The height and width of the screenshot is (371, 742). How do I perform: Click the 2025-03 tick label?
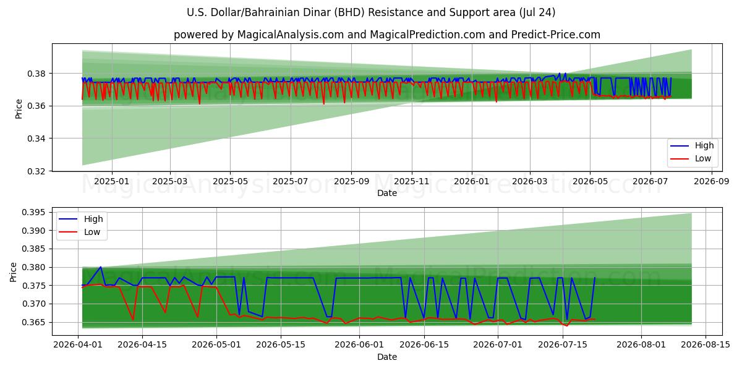point(170,181)
